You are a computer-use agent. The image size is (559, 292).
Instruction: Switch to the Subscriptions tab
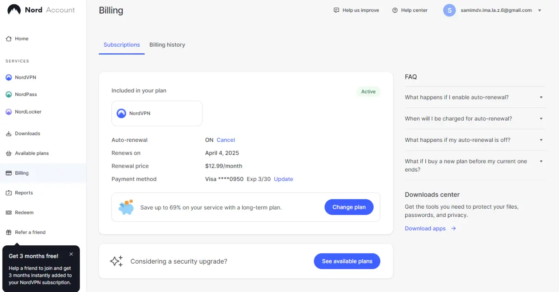click(122, 45)
